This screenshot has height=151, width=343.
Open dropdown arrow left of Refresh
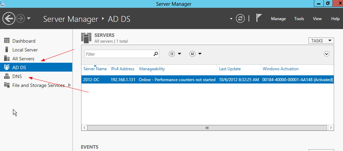(231, 19)
